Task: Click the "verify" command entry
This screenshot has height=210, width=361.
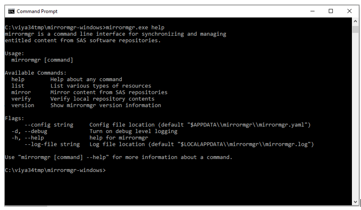Action: pyautogui.click(x=21, y=99)
